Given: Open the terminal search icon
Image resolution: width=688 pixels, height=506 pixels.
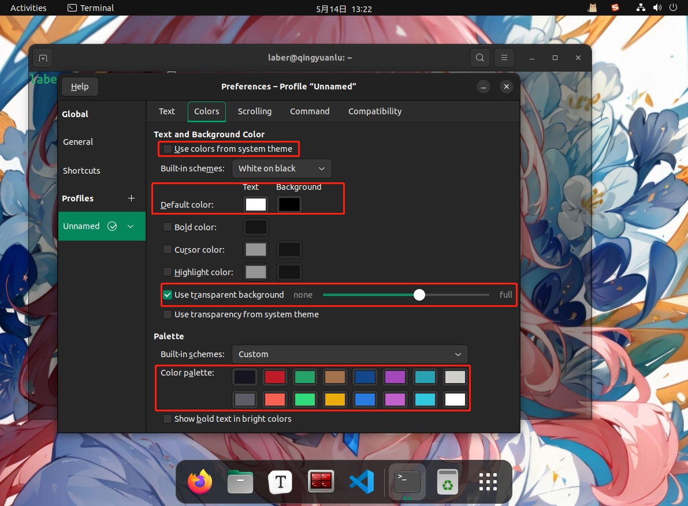Looking at the screenshot, I should (x=479, y=58).
